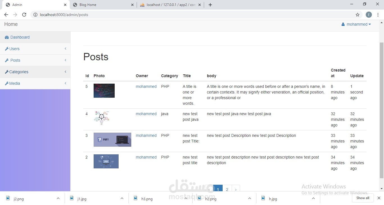Close the downloads bar
Screen dimensions: 384x205
[x=379, y=198]
